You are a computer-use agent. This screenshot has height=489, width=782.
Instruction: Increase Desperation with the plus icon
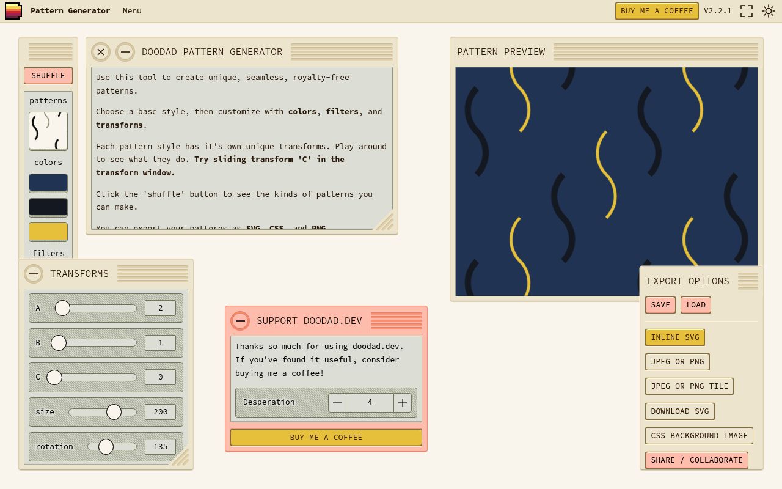(403, 403)
